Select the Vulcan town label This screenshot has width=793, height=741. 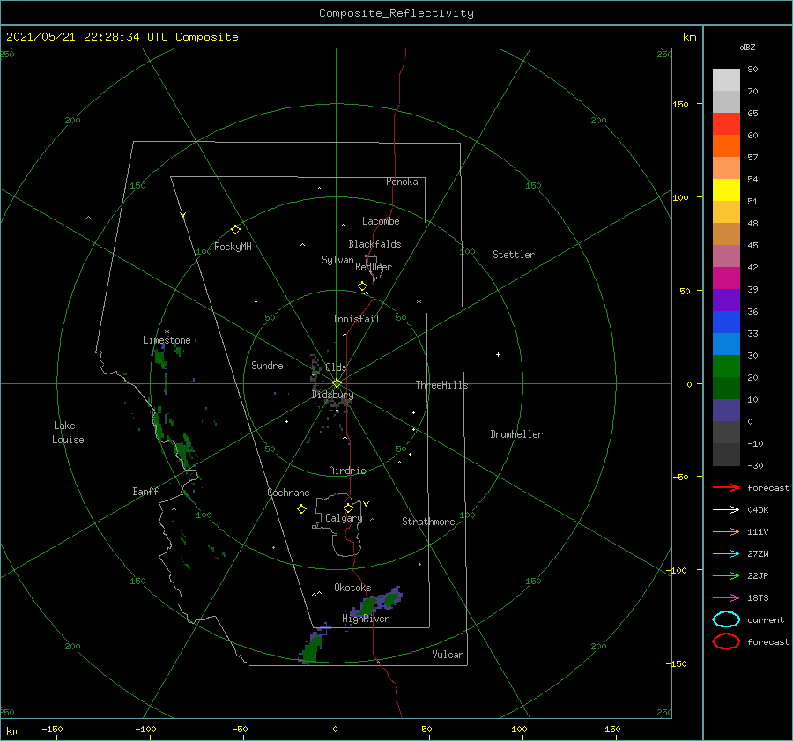click(x=448, y=655)
